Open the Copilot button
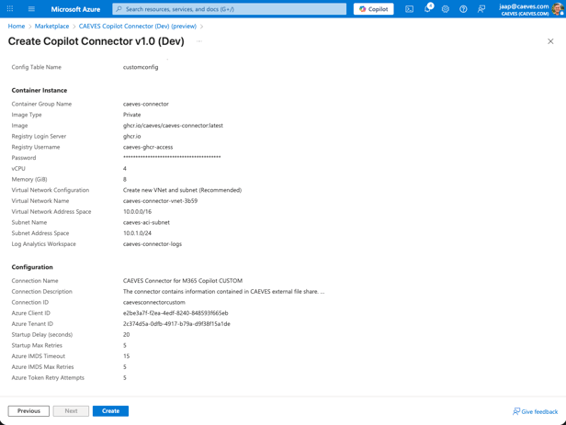 [373, 9]
